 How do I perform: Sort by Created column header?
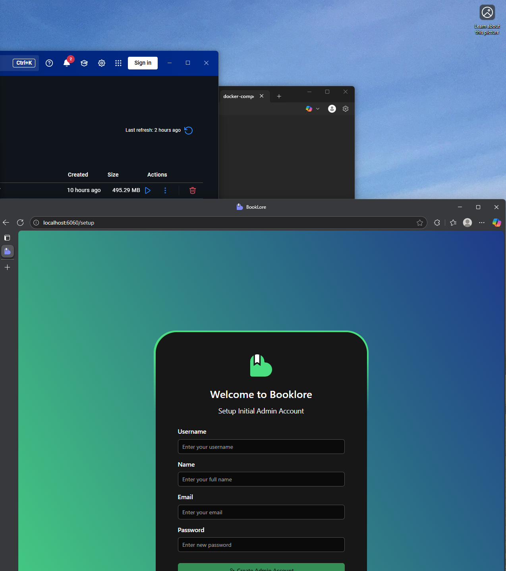[x=78, y=175]
